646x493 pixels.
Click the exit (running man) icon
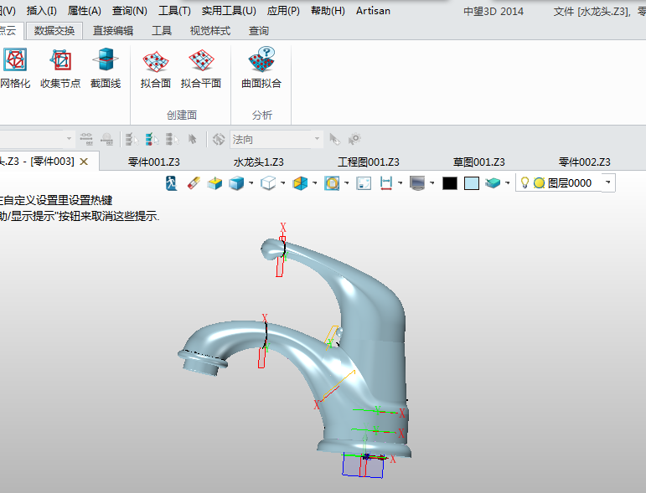coord(172,182)
